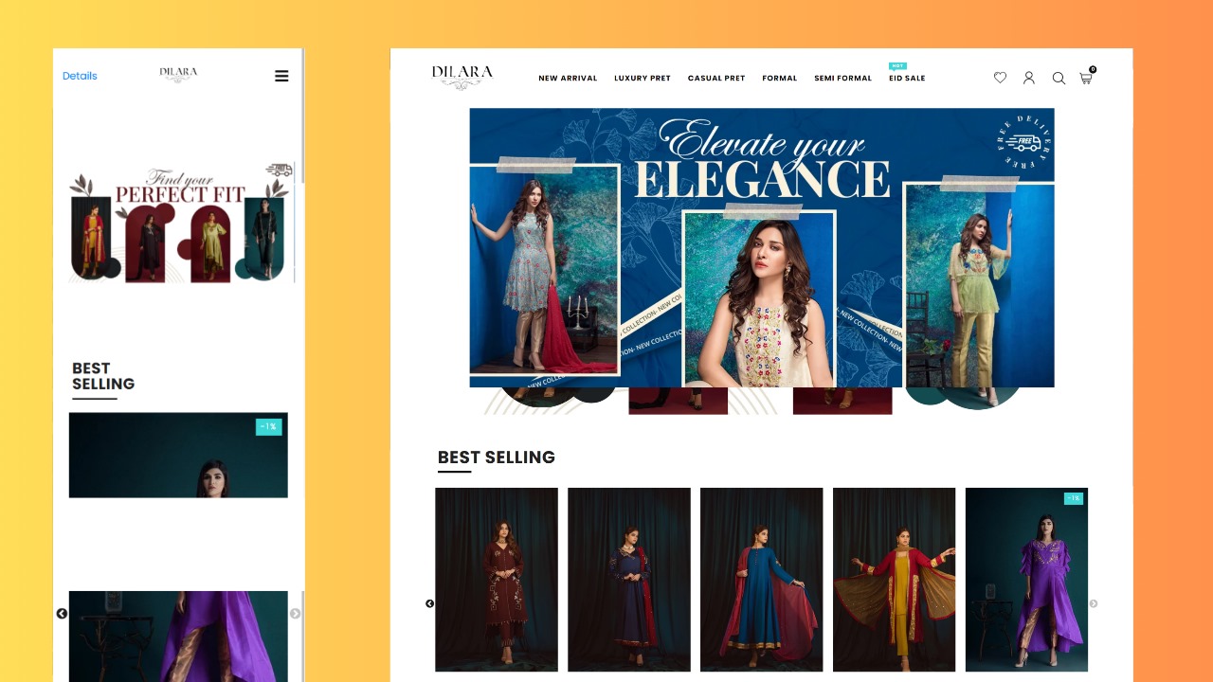1213x682 pixels.
Task: Open the Semi Formal menu
Action: click(842, 79)
